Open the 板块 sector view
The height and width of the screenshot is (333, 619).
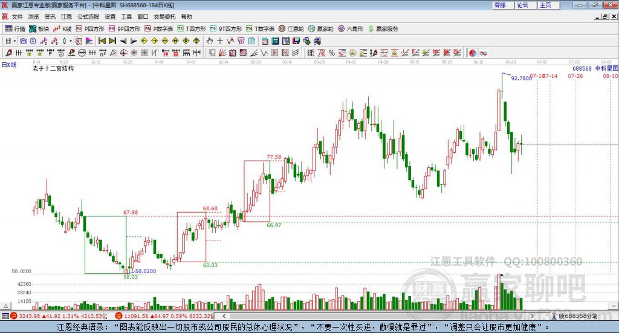(x=39, y=29)
